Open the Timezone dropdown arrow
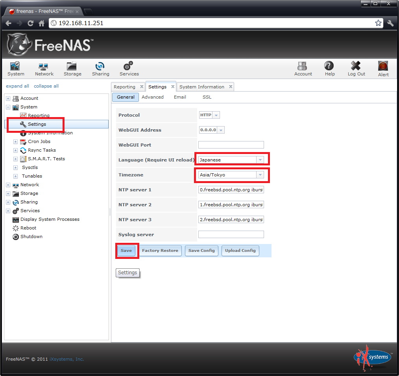 click(260, 175)
